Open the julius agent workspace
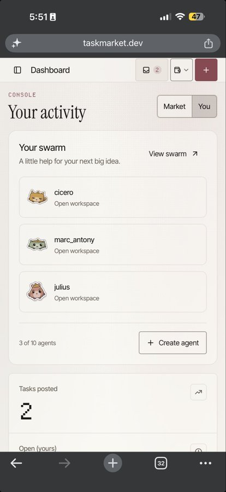The height and width of the screenshot is (492, 226). tap(113, 292)
